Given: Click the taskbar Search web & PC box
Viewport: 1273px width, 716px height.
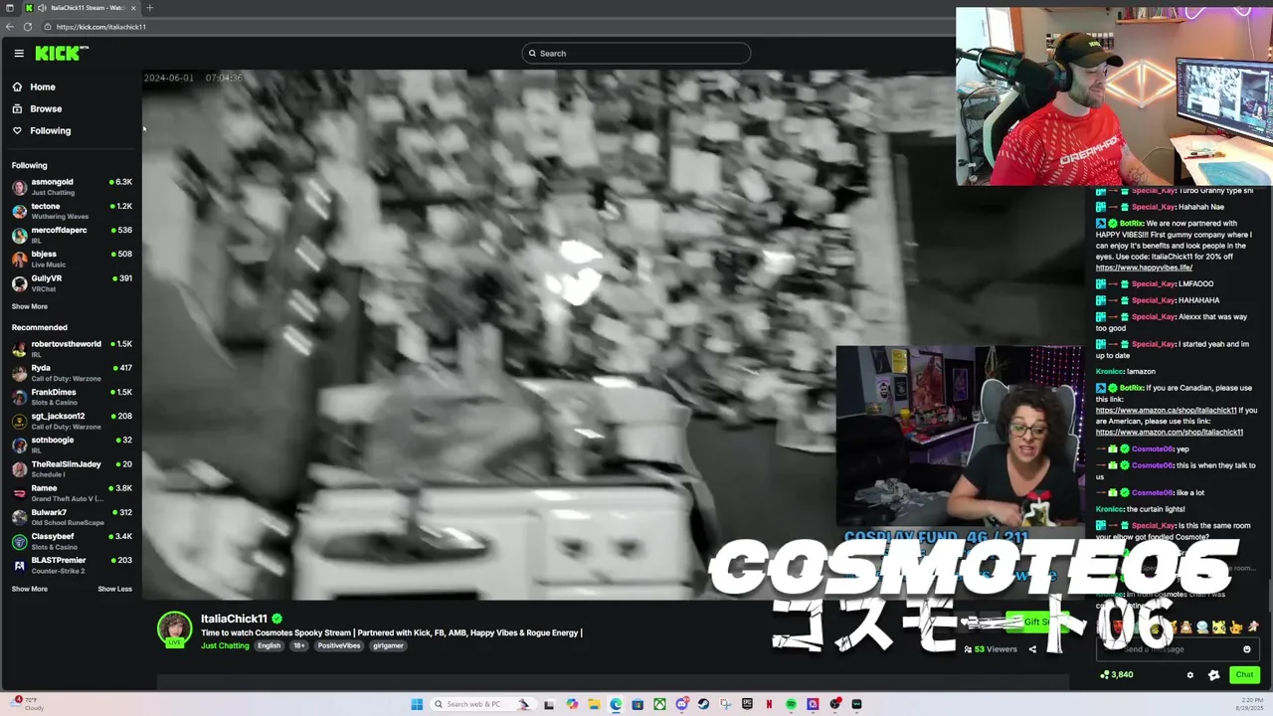Looking at the screenshot, I should [482, 704].
